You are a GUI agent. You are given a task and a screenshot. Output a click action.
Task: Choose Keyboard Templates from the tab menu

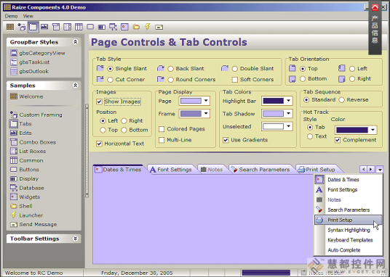349,240
